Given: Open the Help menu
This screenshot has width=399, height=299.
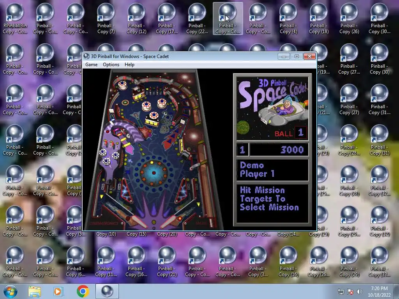Looking at the screenshot, I should click(129, 65).
